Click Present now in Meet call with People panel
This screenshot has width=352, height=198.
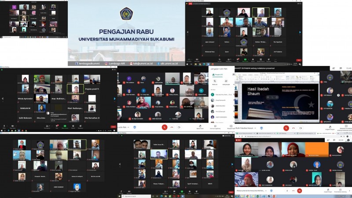click(231, 127)
